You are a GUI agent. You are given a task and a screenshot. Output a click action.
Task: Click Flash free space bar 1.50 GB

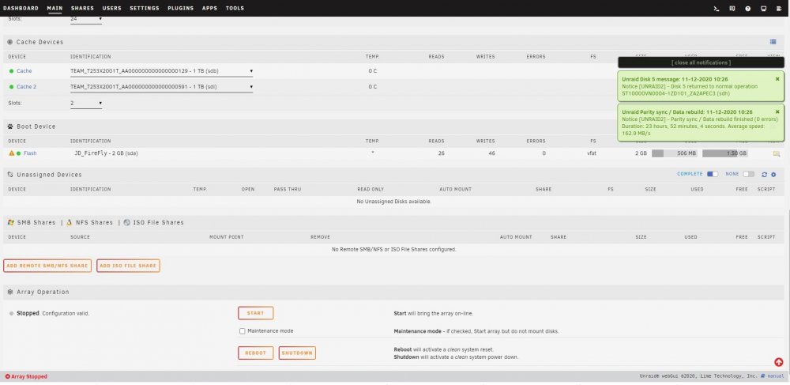click(725, 153)
